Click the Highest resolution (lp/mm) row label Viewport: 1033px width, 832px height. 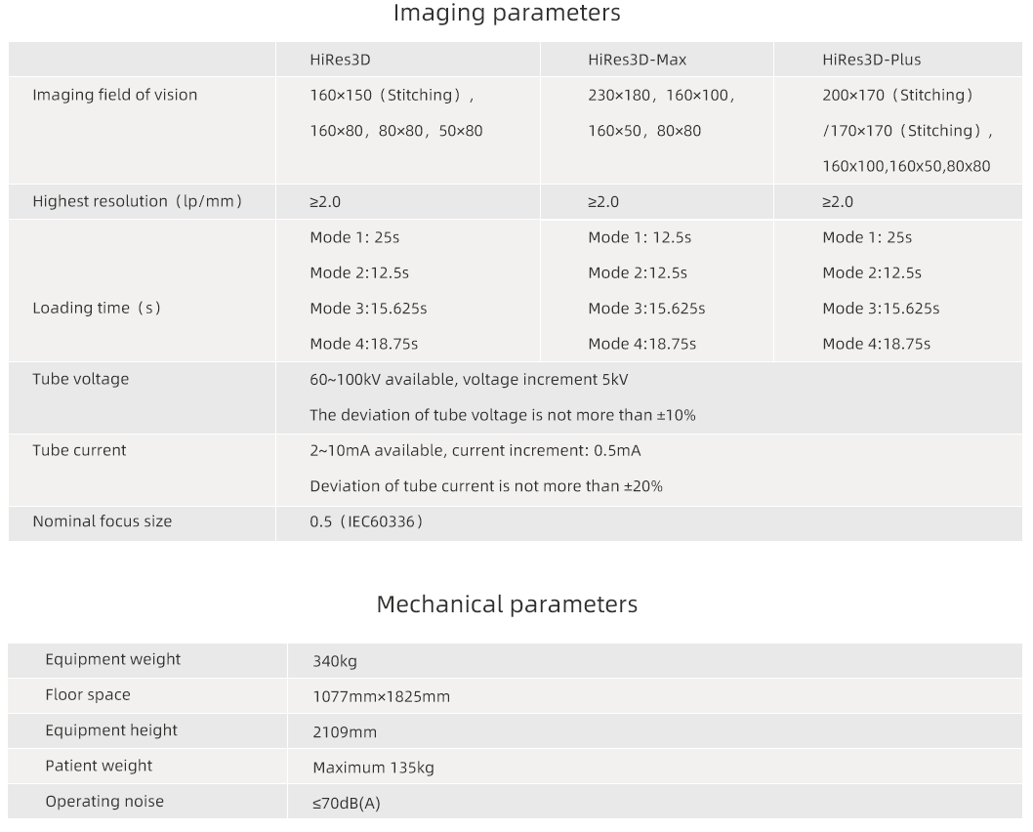(x=137, y=201)
